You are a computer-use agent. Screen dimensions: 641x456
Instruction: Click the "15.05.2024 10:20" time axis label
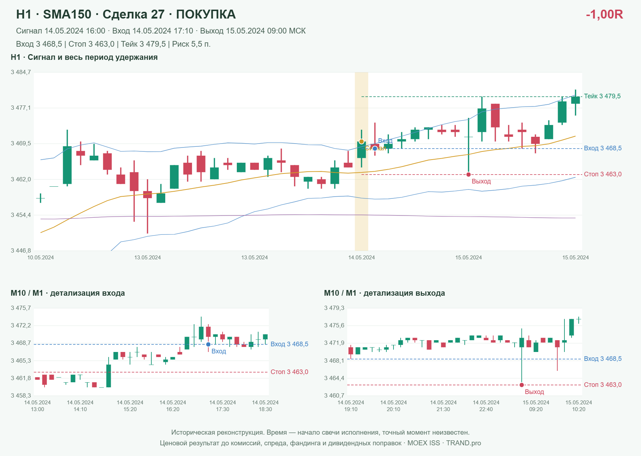tap(579, 406)
